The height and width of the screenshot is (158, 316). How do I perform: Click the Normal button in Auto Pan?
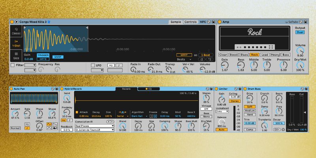point(15,128)
